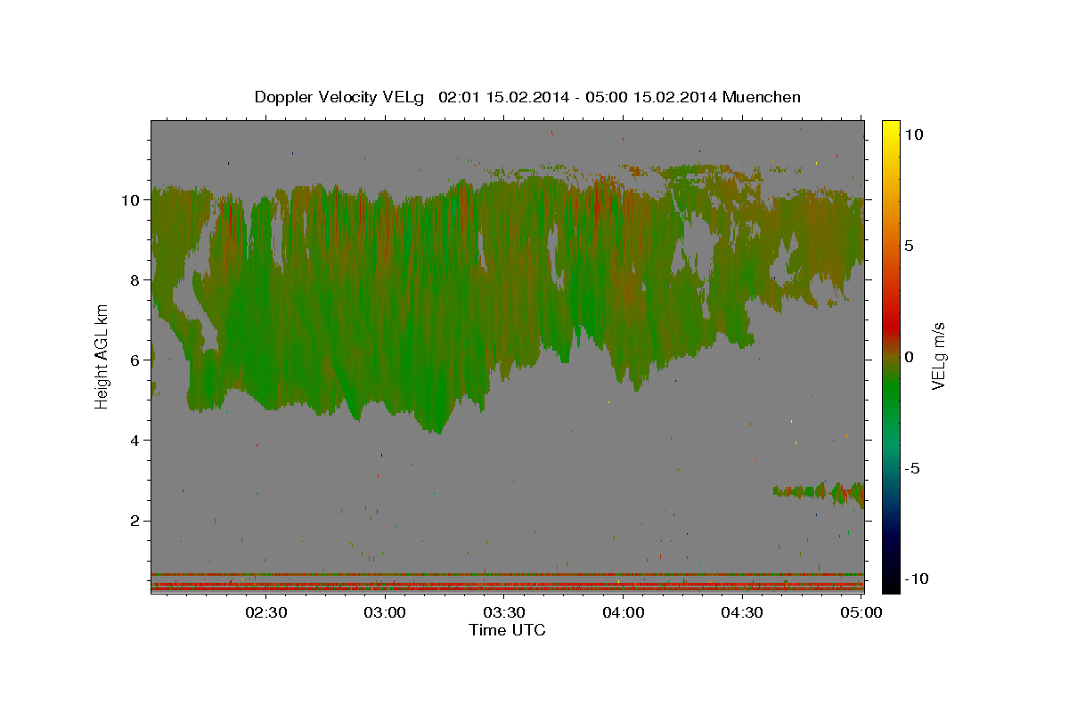Screen dimensions: 1069x712
Task: Click the plot title 'Doppler Velocity VELg'
Action: tap(340, 97)
